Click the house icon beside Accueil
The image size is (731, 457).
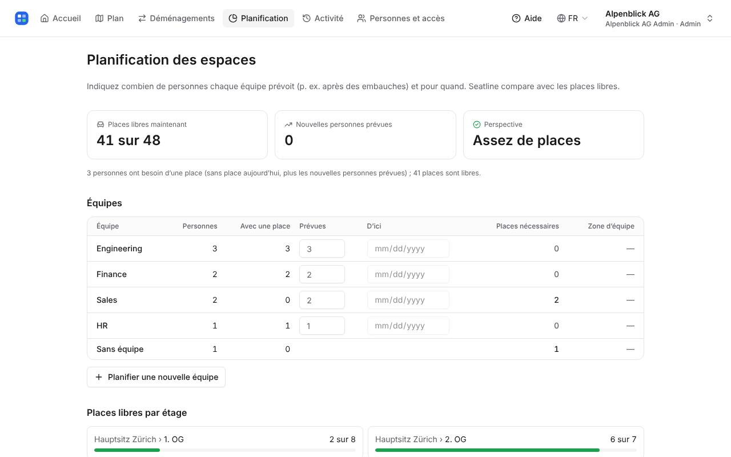pos(45,18)
